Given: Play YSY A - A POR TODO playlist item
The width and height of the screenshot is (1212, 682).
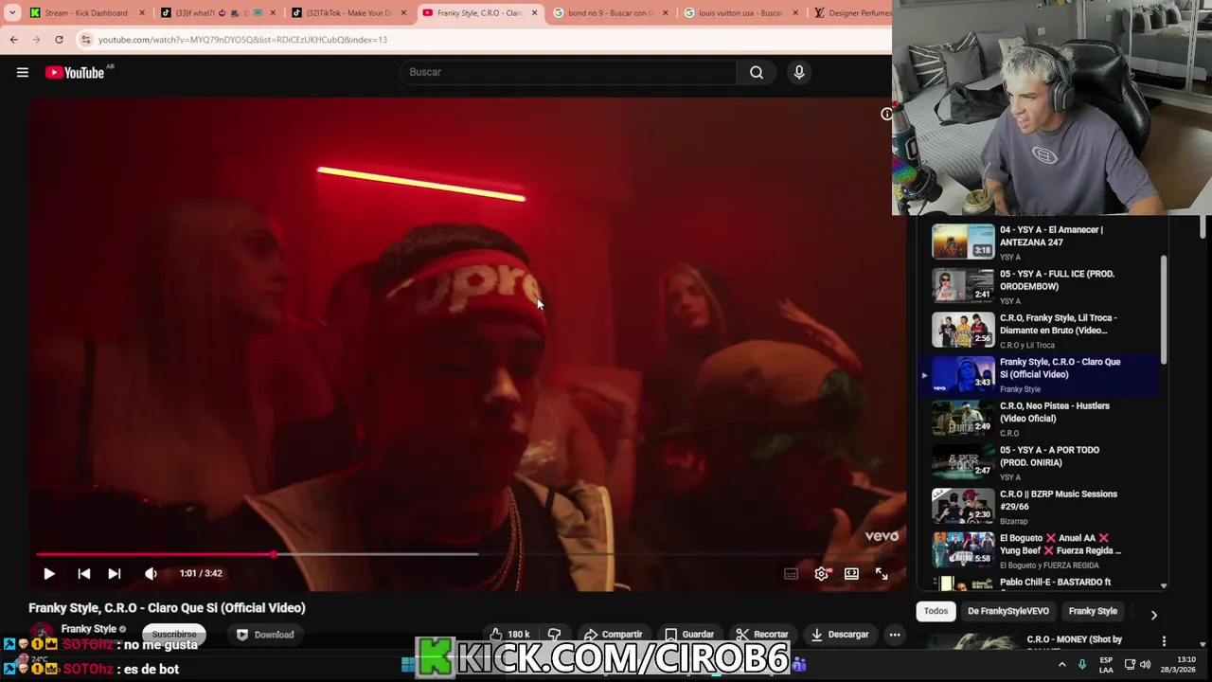Looking at the screenshot, I should 1042,462.
